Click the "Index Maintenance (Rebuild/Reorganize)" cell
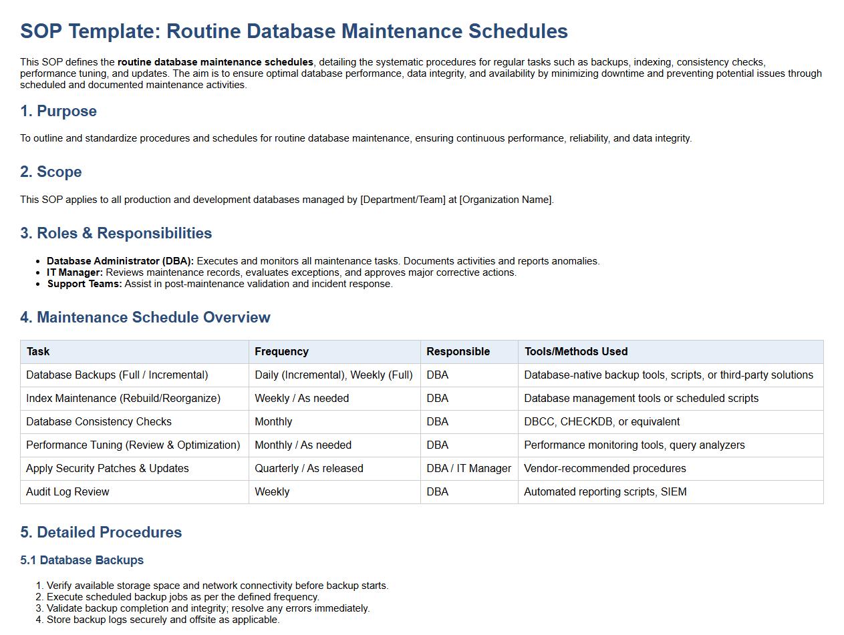Image resolution: width=844 pixels, height=635 pixels. 123,398
